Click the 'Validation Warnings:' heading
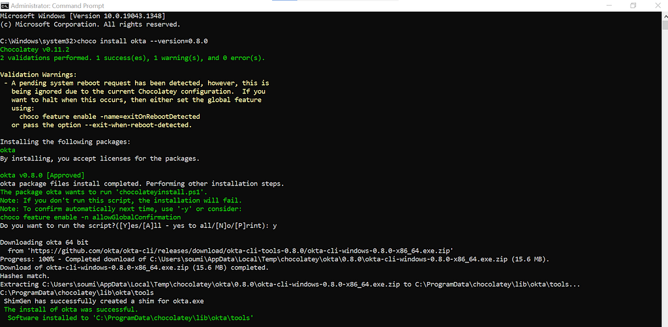The image size is (668, 327). 38,74
